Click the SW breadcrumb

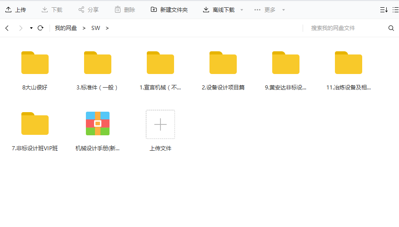[x=96, y=28]
